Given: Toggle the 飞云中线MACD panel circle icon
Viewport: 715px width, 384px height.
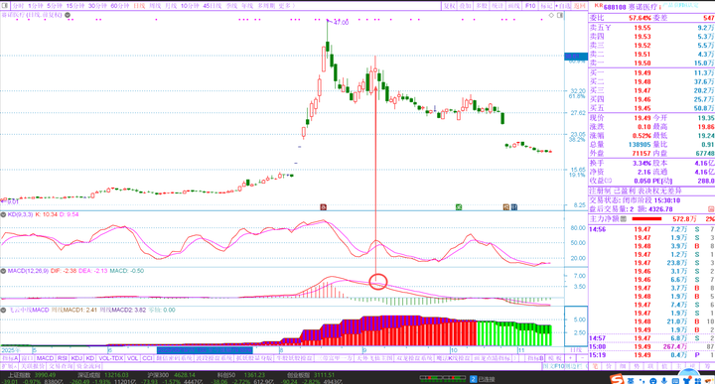Looking at the screenshot, I should [x=4, y=311].
